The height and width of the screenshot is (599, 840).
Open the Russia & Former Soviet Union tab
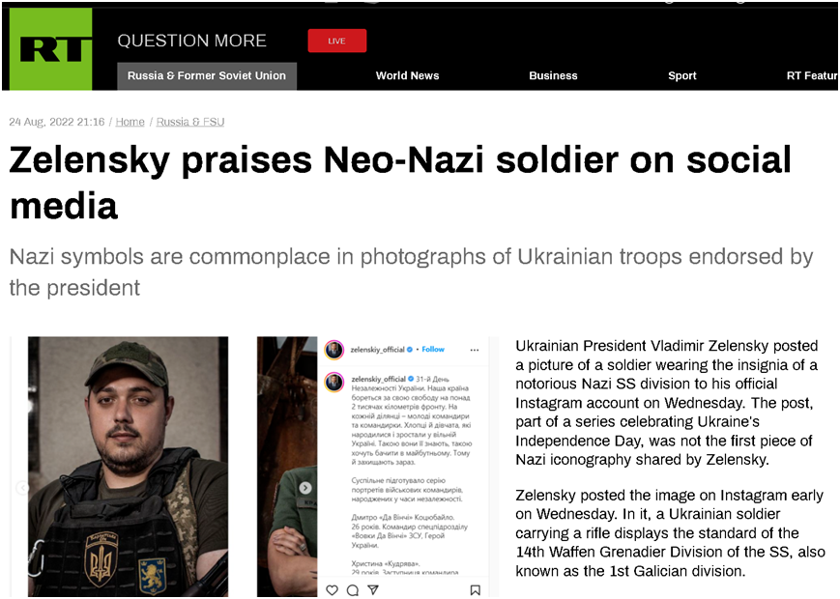click(207, 75)
